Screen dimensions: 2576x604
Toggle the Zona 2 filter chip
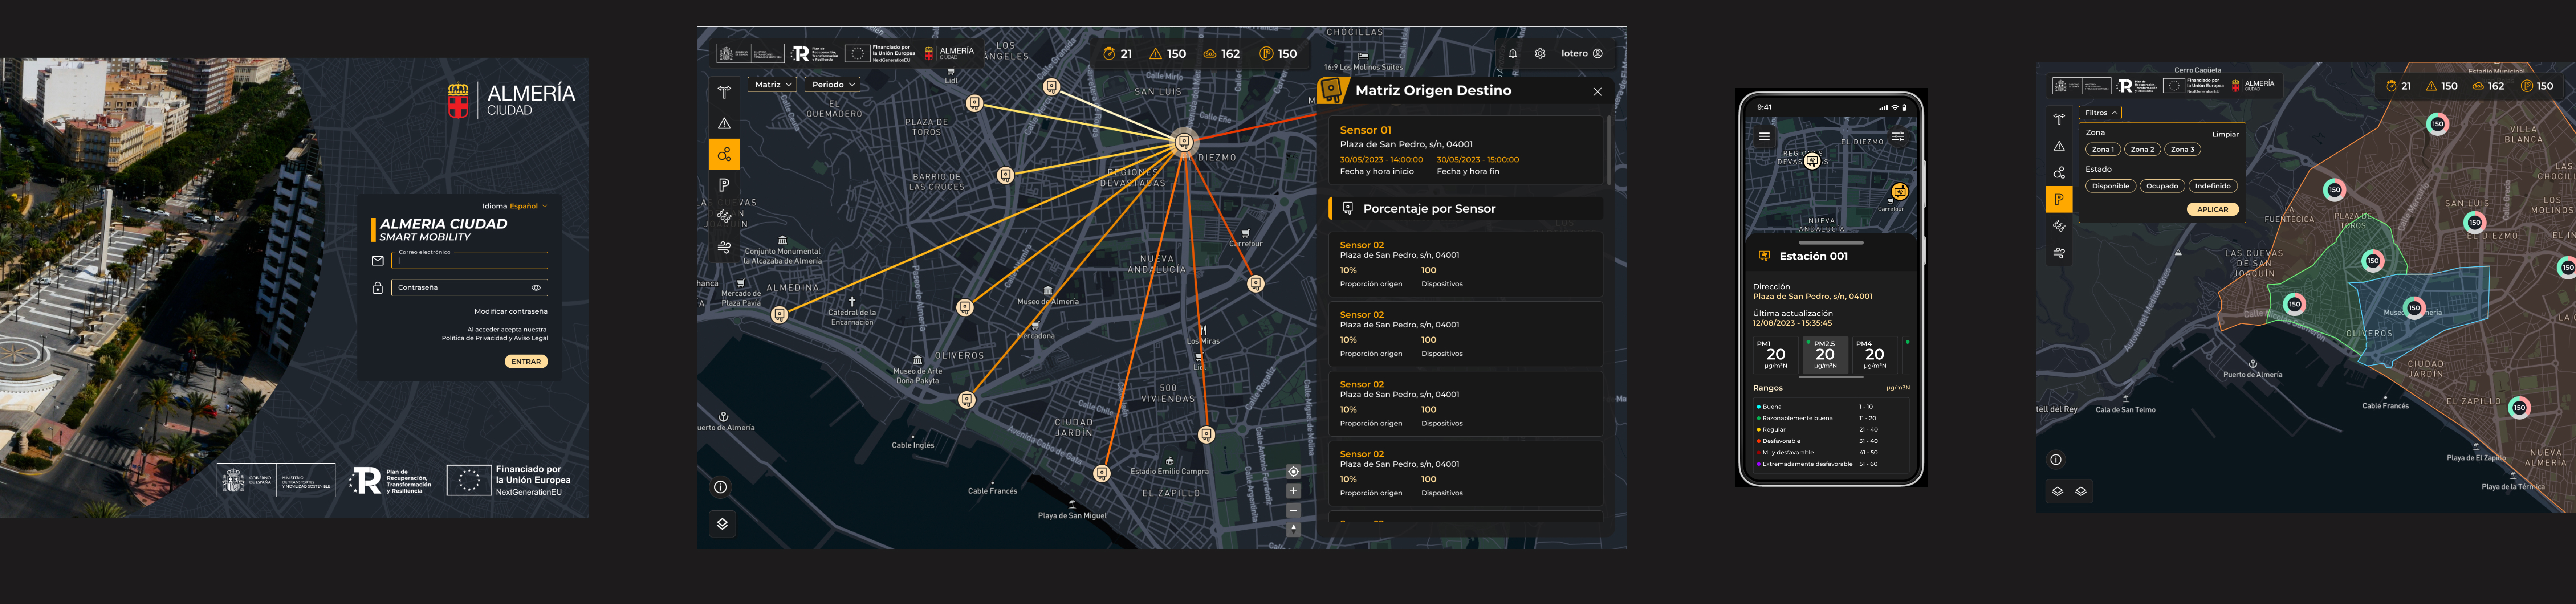(2142, 149)
